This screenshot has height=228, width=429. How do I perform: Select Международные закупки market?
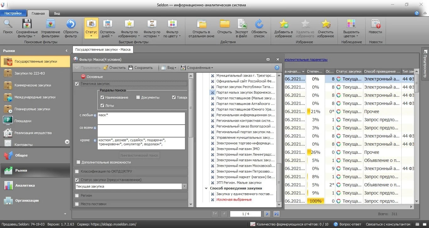35,97
